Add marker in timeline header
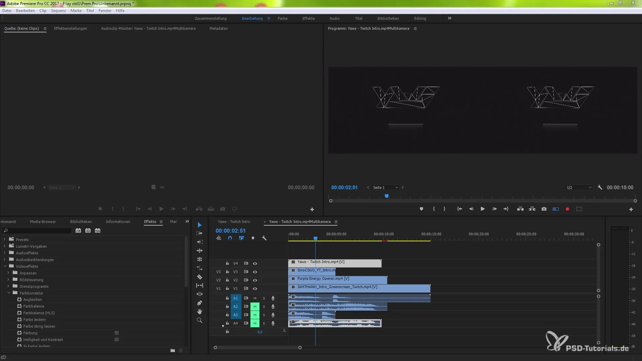The image size is (642, 361). point(253,238)
